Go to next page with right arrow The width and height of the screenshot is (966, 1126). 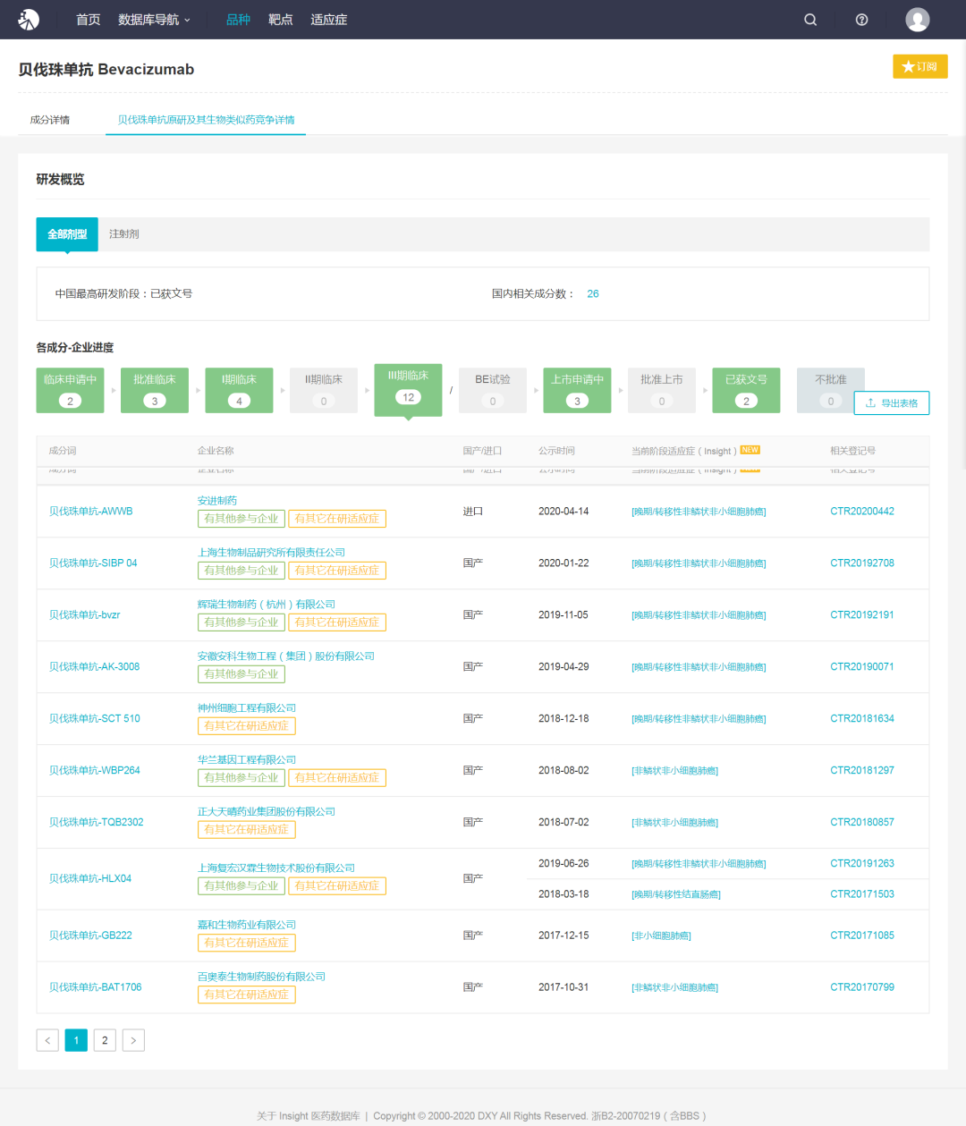coord(133,1040)
